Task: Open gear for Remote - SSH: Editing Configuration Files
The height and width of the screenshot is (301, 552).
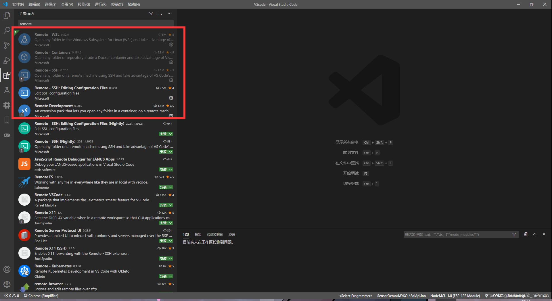Action: tap(171, 98)
